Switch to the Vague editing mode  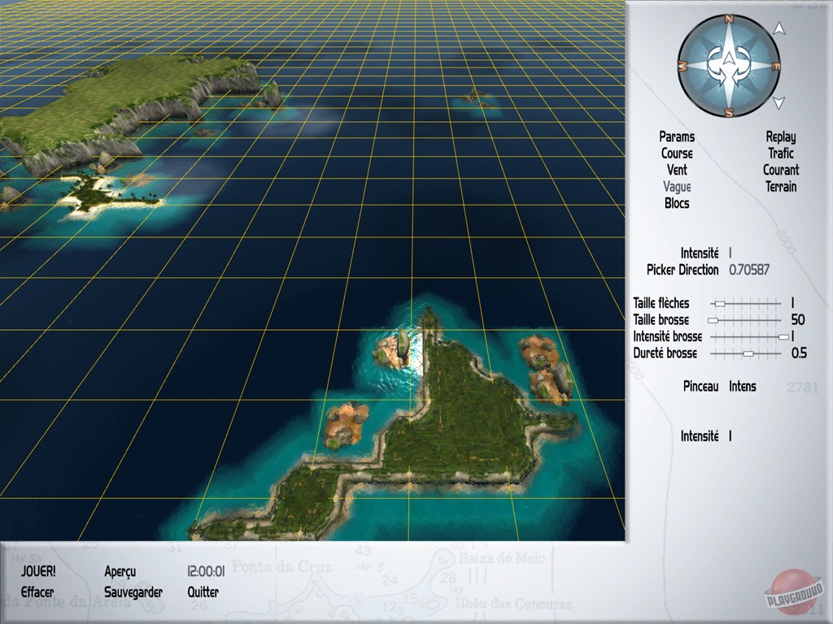678,187
